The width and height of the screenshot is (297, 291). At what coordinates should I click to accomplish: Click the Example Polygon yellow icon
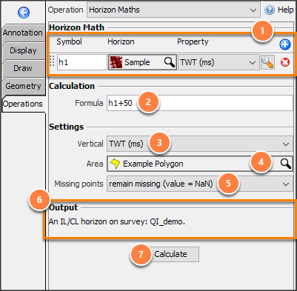pyautogui.click(x=115, y=164)
